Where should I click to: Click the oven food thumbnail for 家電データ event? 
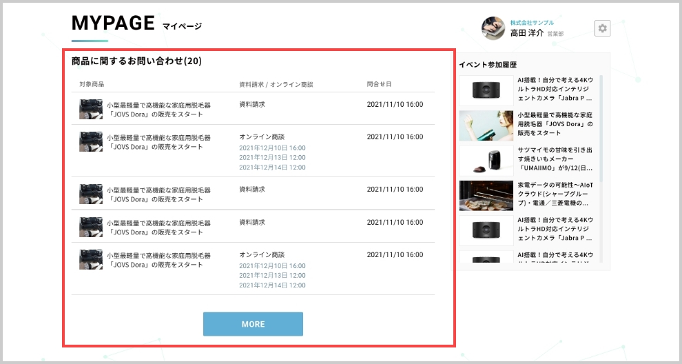tap(486, 196)
